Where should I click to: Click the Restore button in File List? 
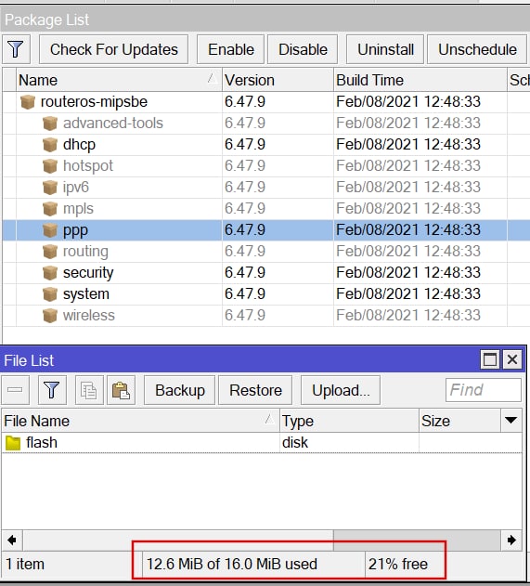coord(255,390)
